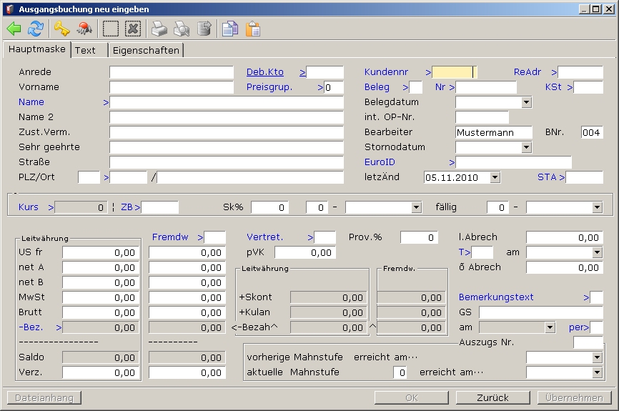Click the database export icon
The image size is (619, 411).
tap(204, 29)
